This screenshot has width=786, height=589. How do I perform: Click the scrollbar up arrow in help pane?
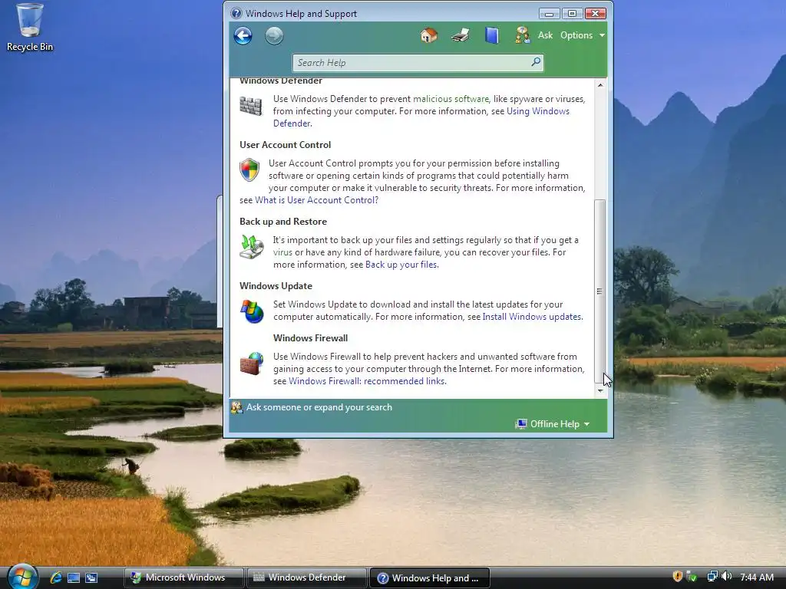click(600, 85)
